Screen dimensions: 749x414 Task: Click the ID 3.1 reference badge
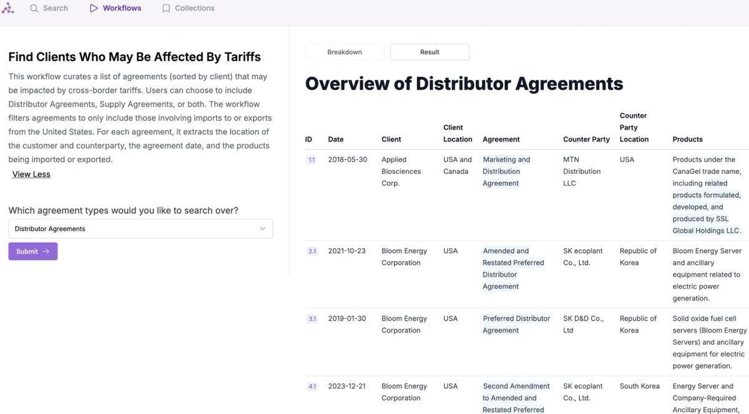point(312,319)
